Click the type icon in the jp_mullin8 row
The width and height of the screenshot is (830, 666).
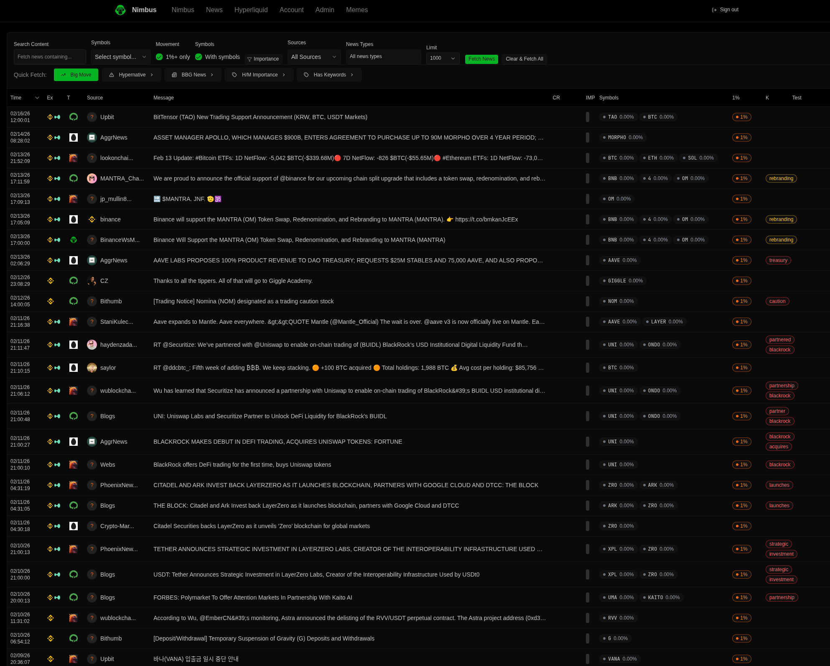[74, 199]
